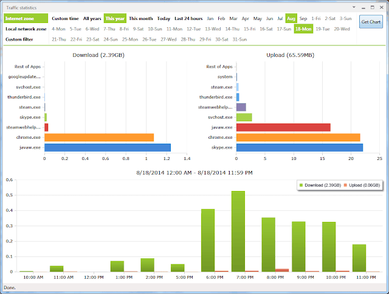
Task: Maximize the Traffic statistics window
Action: [373, 7]
